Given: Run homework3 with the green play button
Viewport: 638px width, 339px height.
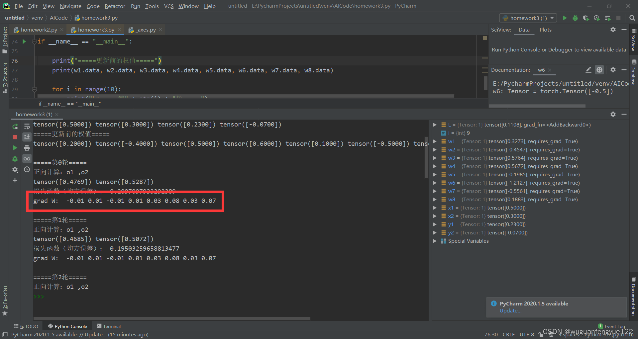Looking at the screenshot, I should pyautogui.click(x=565, y=18).
